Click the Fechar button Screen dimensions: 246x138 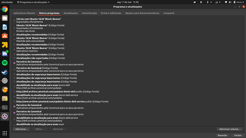[x=238, y=136]
